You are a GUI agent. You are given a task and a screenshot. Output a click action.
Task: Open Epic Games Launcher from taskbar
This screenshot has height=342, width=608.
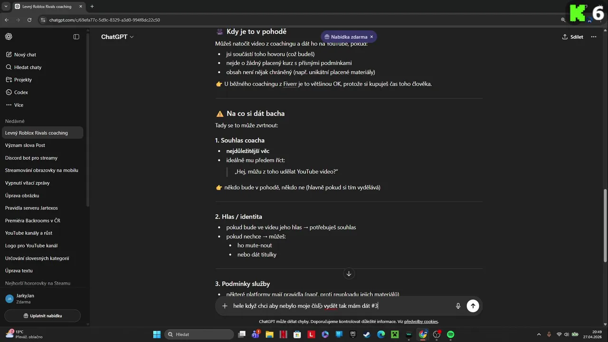point(353,334)
